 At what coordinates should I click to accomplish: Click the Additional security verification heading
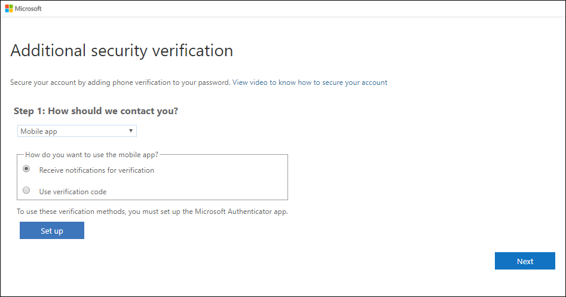tap(122, 51)
